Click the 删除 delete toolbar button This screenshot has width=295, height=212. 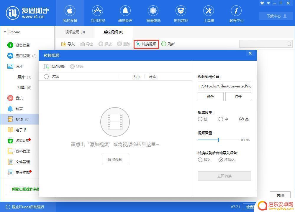[x=124, y=44]
